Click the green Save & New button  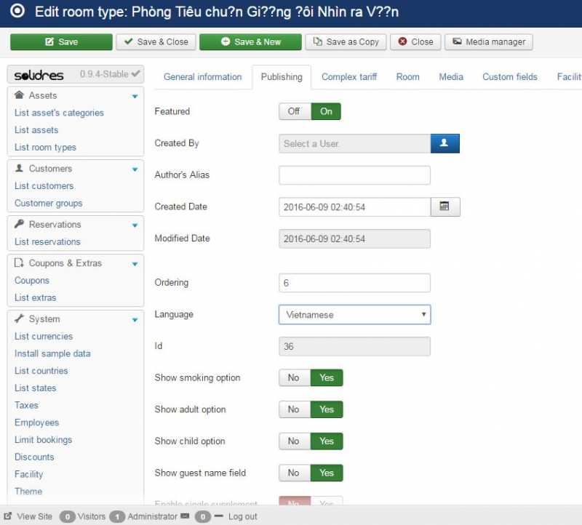coord(250,42)
